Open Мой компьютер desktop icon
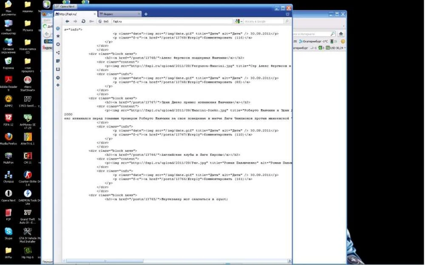Viewport: 425px width, 265px height. click(x=8, y=27)
